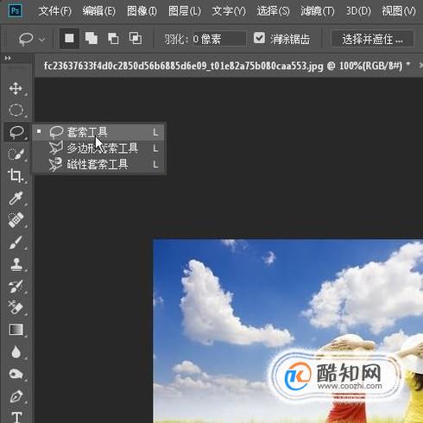Click the 羽化 feather value field
Screen dimensions: 423x423
pyautogui.click(x=219, y=39)
